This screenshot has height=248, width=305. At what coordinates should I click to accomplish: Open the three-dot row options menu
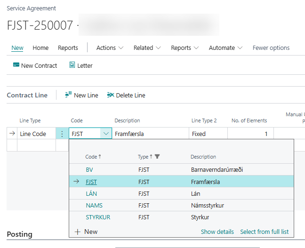(x=62, y=134)
